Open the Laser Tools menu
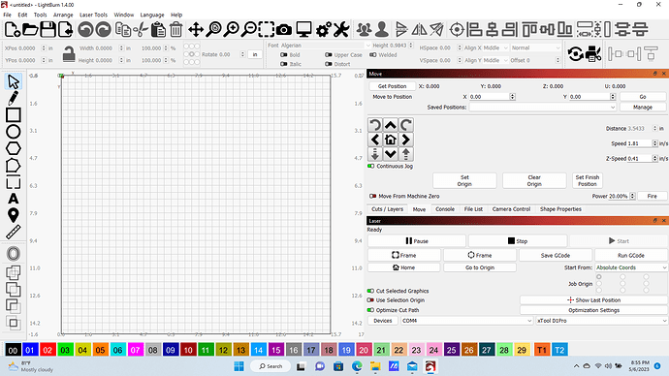Image resolution: width=669 pixels, height=376 pixels. click(93, 15)
